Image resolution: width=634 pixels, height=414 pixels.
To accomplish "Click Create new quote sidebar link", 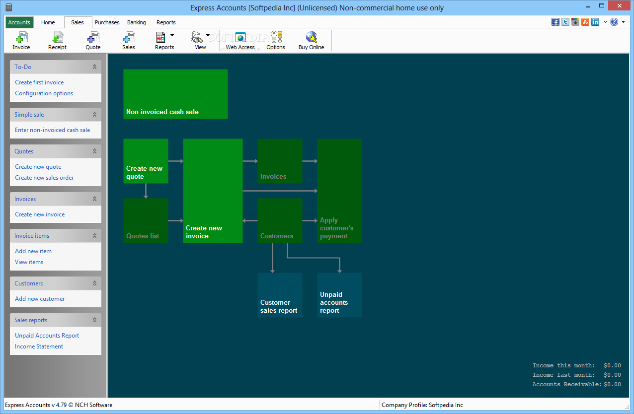I will click(38, 167).
